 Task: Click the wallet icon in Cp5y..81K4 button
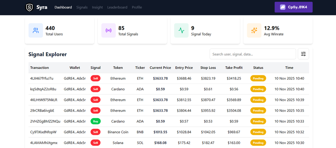pyautogui.click(x=282, y=7)
